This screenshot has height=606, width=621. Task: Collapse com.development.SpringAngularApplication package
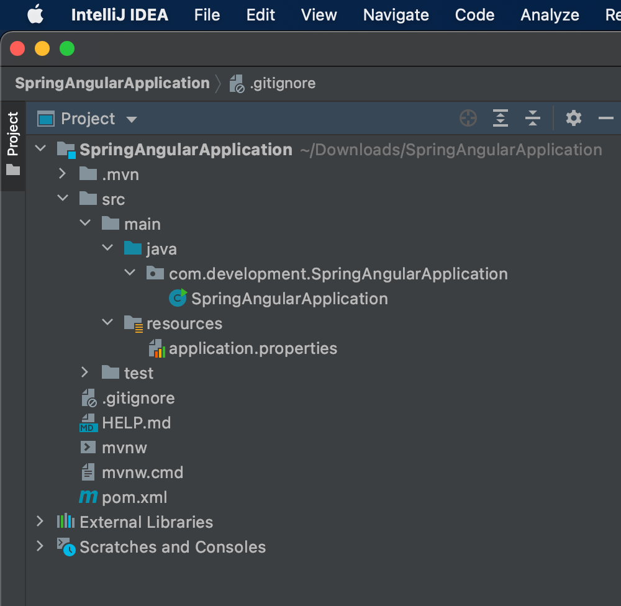[130, 273]
